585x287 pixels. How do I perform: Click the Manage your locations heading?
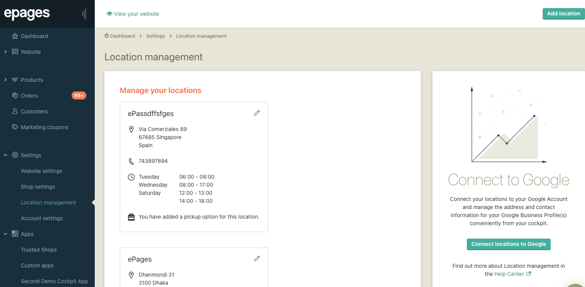tap(161, 91)
